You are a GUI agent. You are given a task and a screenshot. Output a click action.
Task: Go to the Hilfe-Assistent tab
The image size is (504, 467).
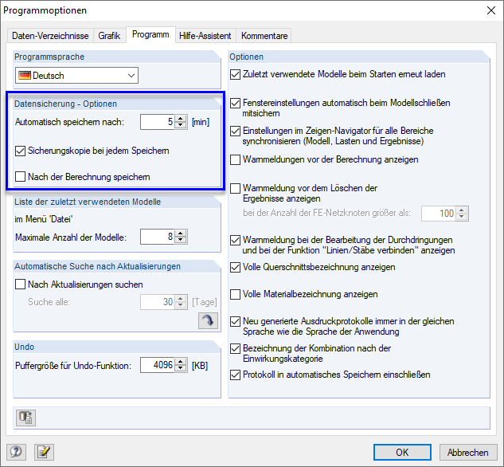[x=205, y=35]
